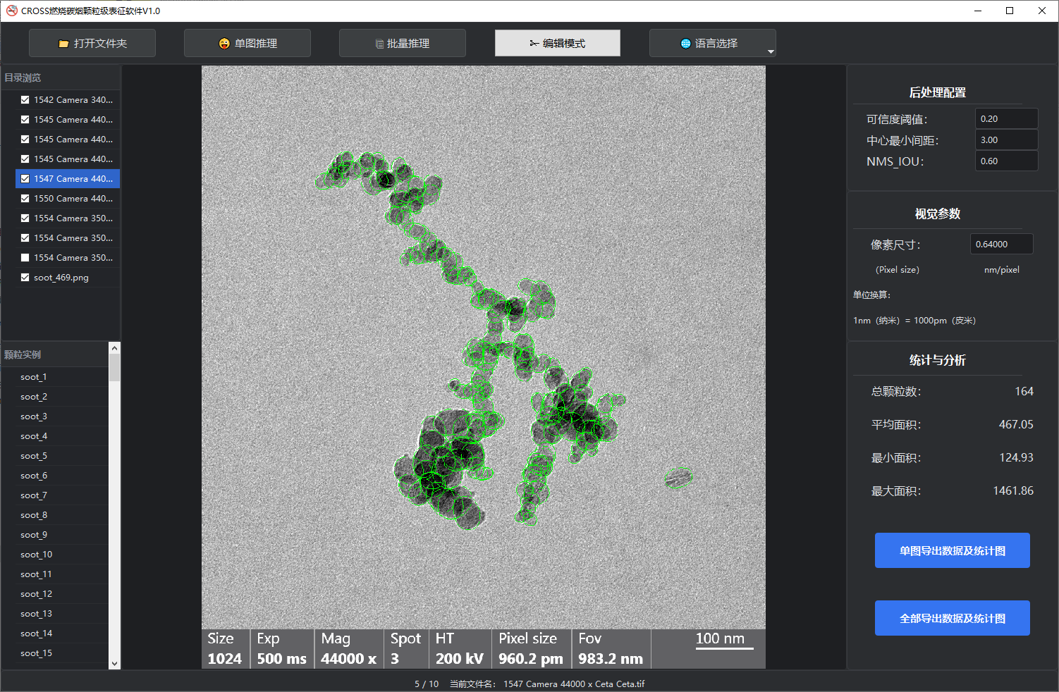Select soot_5 in particle instances list
This screenshot has width=1059, height=692.
[x=34, y=456]
